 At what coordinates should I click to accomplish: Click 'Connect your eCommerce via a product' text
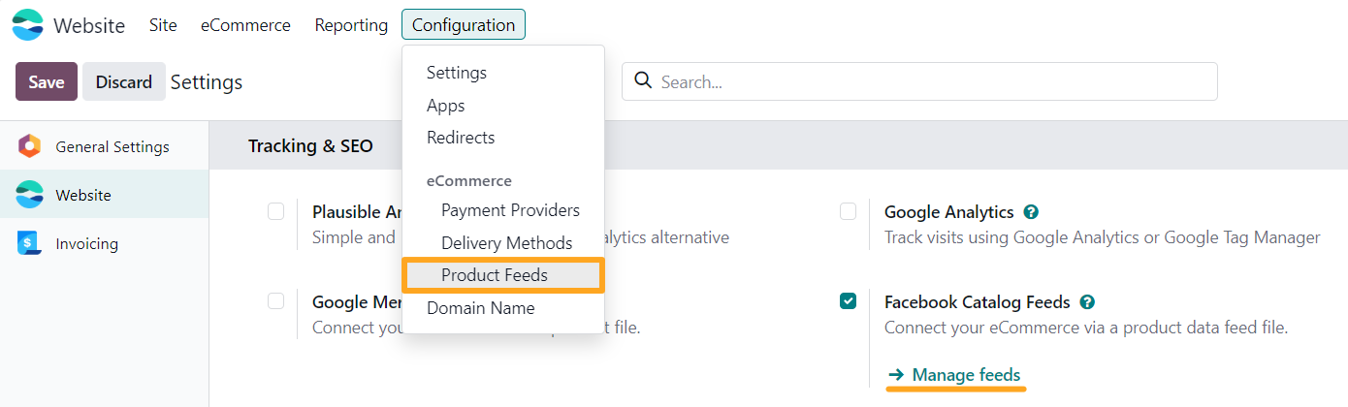[x=1086, y=328]
